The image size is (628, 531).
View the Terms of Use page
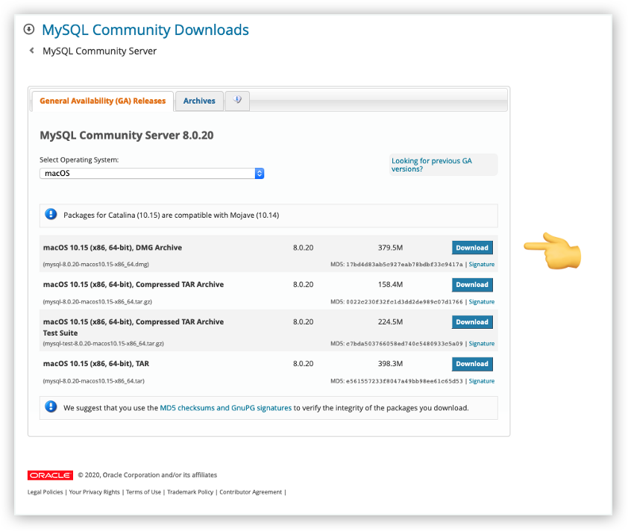click(x=143, y=491)
